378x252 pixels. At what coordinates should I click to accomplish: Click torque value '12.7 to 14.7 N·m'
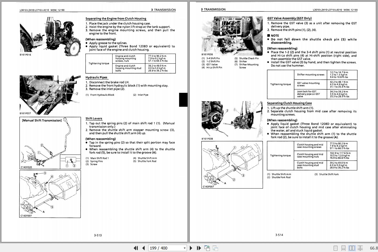[x=339, y=72]
